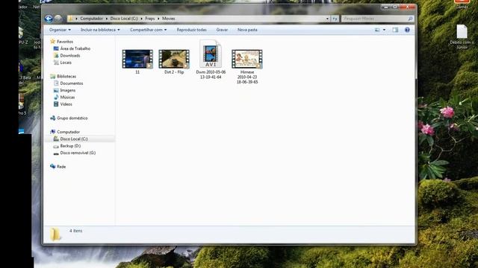The height and width of the screenshot is (268, 478).
Task: Select Bibliotecas in the navigation pane
Action: point(66,77)
